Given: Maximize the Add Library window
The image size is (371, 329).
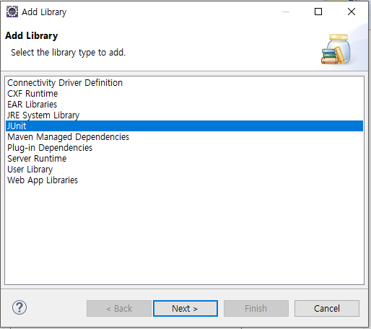Looking at the screenshot, I should [318, 12].
